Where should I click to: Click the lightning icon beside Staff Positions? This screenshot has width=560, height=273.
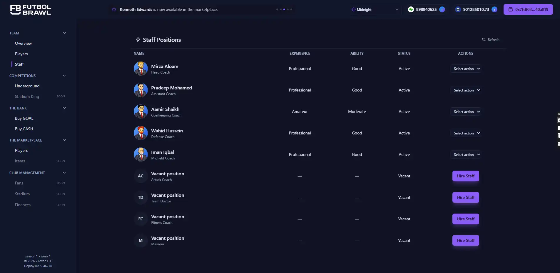tap(137, 39)
